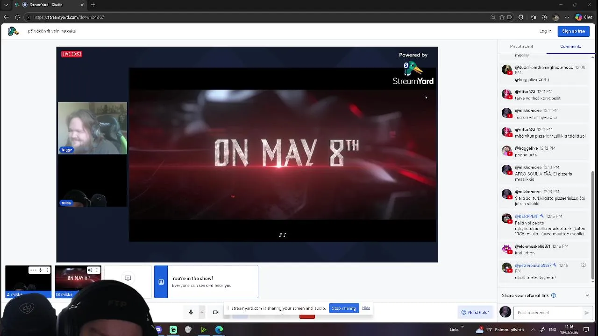Viewport: 598px width, 336px height.
Task: Click the address bar URL
Action: click(x=69, y=17)
